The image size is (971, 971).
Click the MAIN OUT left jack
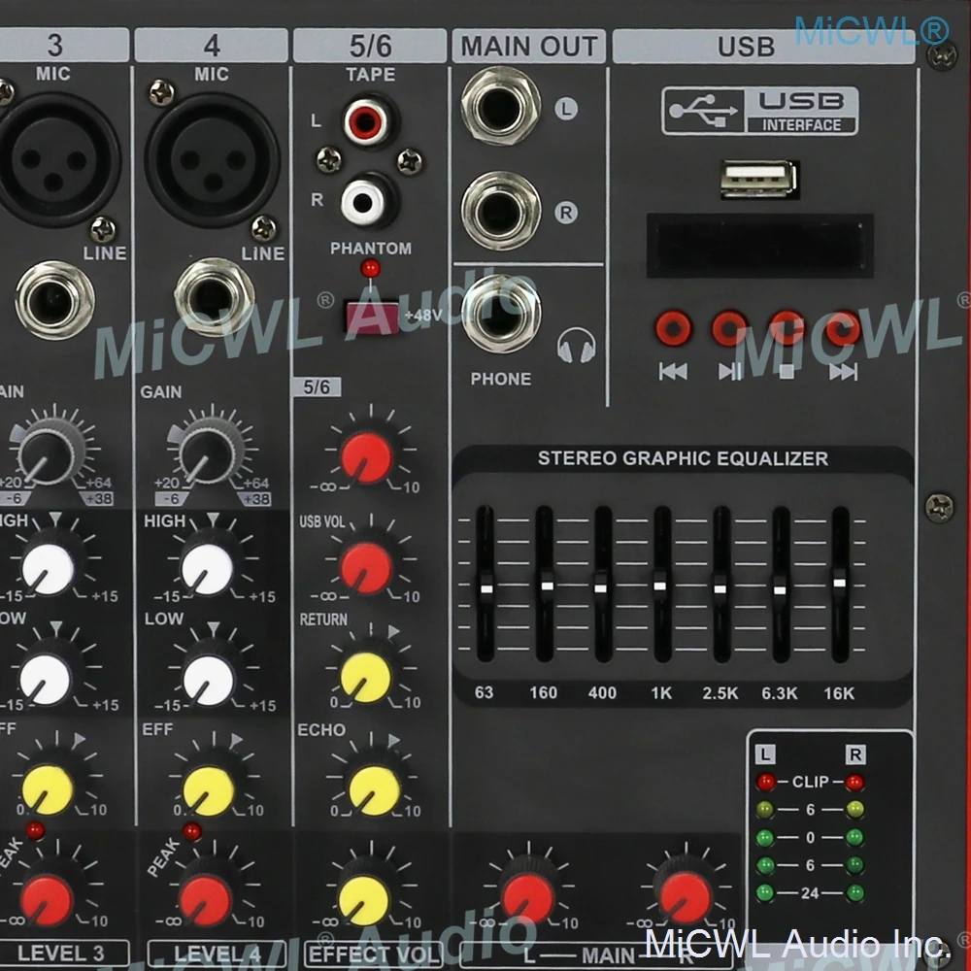pyautogui.click(x=501, y=107)
